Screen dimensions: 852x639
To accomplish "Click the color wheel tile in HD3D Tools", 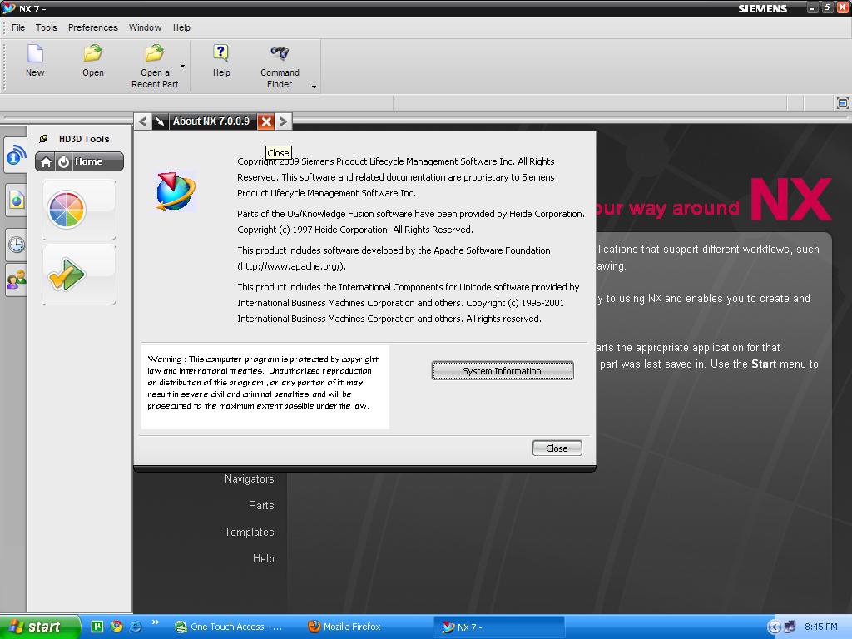I will 78,211.
